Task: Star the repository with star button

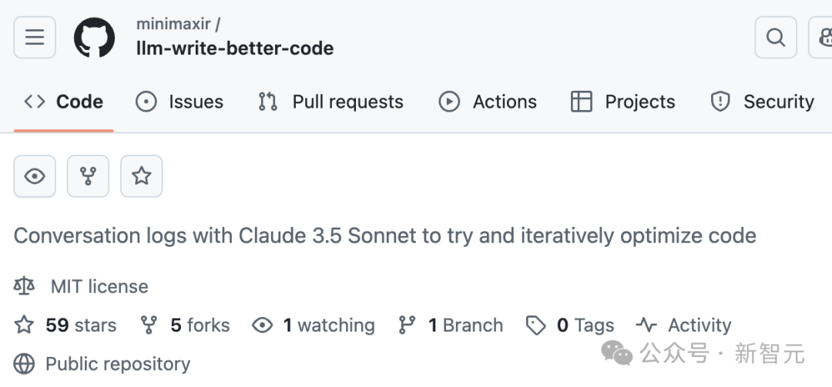Action: 141,176
